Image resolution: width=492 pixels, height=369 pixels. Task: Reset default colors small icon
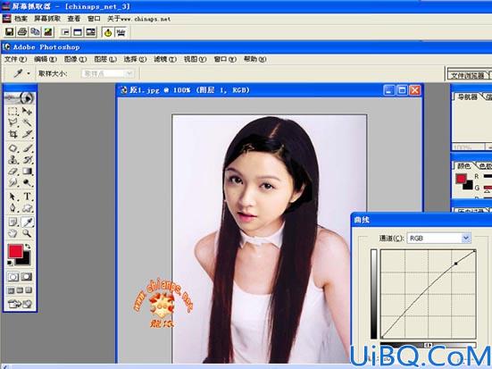[x=11, y=263]
